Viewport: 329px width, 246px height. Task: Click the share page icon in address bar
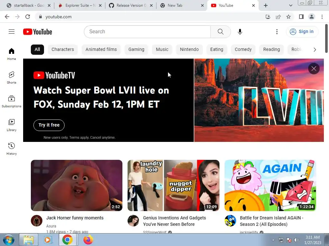pyautogui.click(x=278, y=17)
